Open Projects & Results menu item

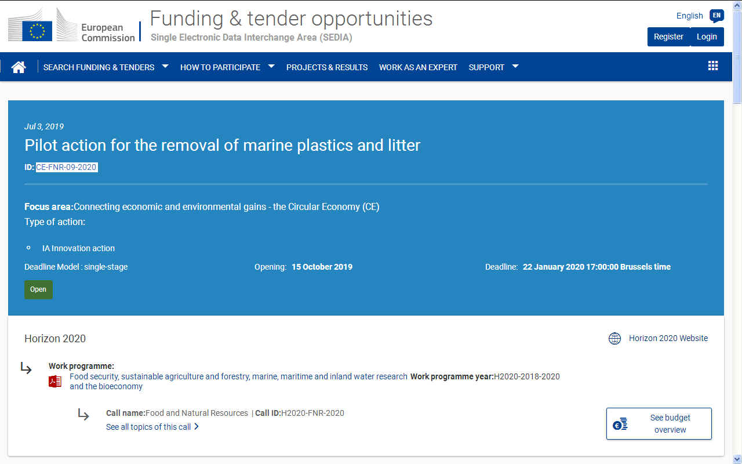[x=327, y=67]
